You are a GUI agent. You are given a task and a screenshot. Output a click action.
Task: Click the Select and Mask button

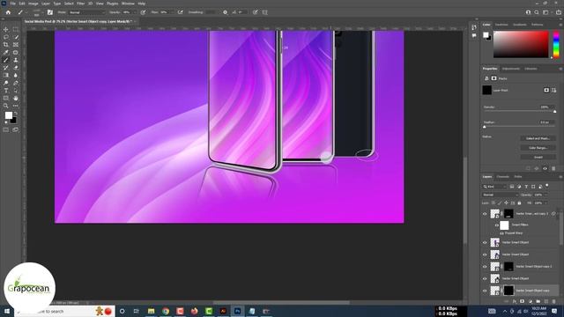[x=538, y=138]
